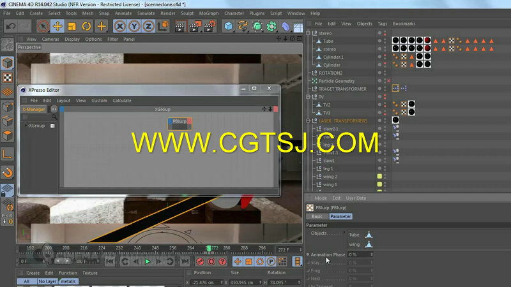
Task: Click wing 2 yellow layer swatch
Action: coord(379,177)
